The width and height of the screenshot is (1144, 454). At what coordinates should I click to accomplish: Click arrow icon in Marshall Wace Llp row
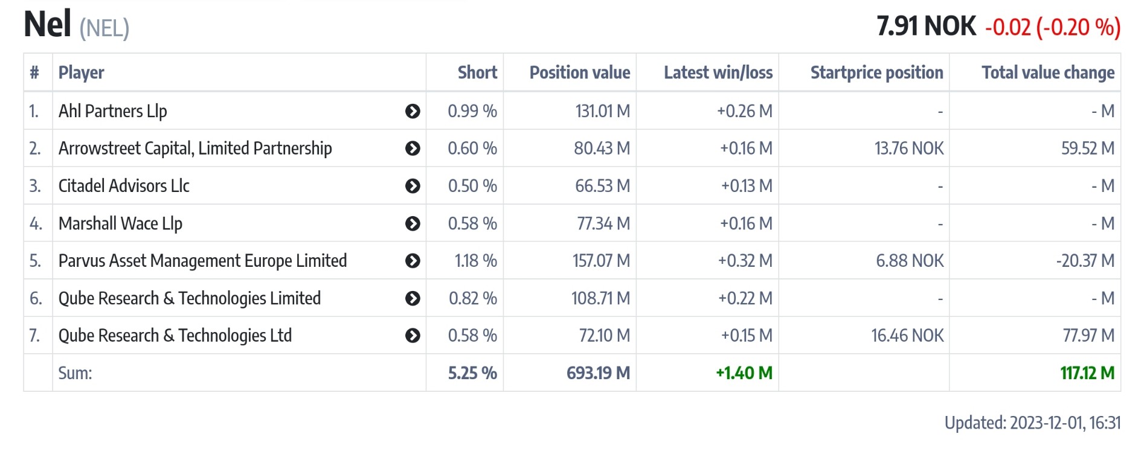point(413,223)
